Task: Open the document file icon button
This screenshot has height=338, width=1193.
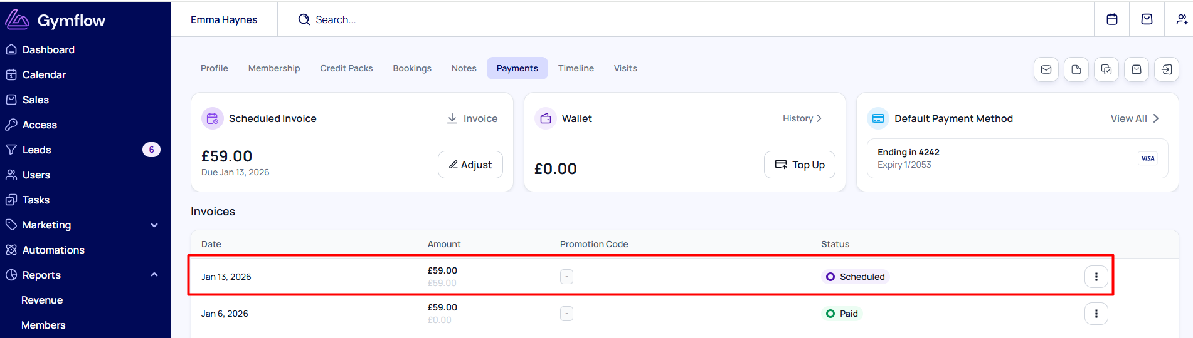Action: [1076, 69]
